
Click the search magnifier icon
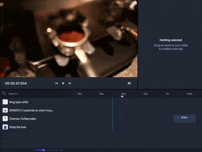point(4,94)
